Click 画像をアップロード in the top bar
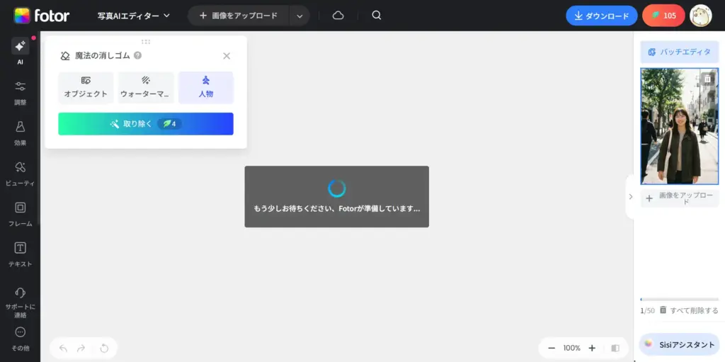Screen dimensions: 725x362 point(239,16)
